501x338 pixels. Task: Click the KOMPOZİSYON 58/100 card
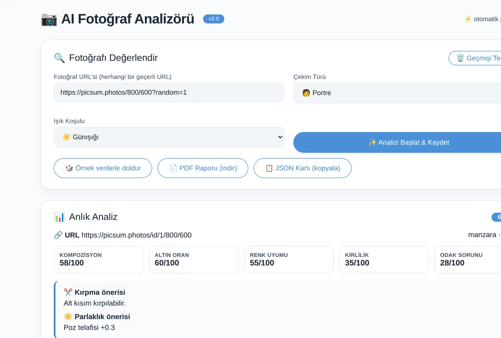99,260
